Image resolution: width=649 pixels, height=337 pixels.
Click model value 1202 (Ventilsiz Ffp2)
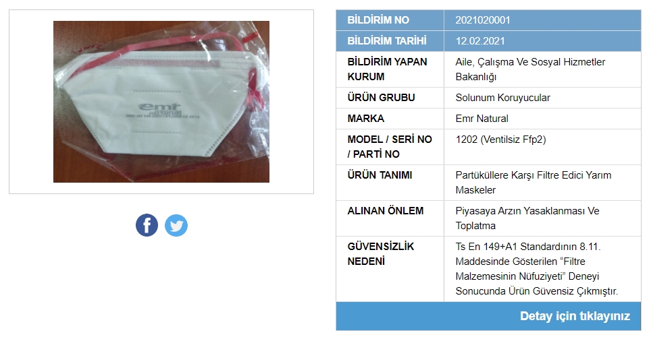point(501,140)
